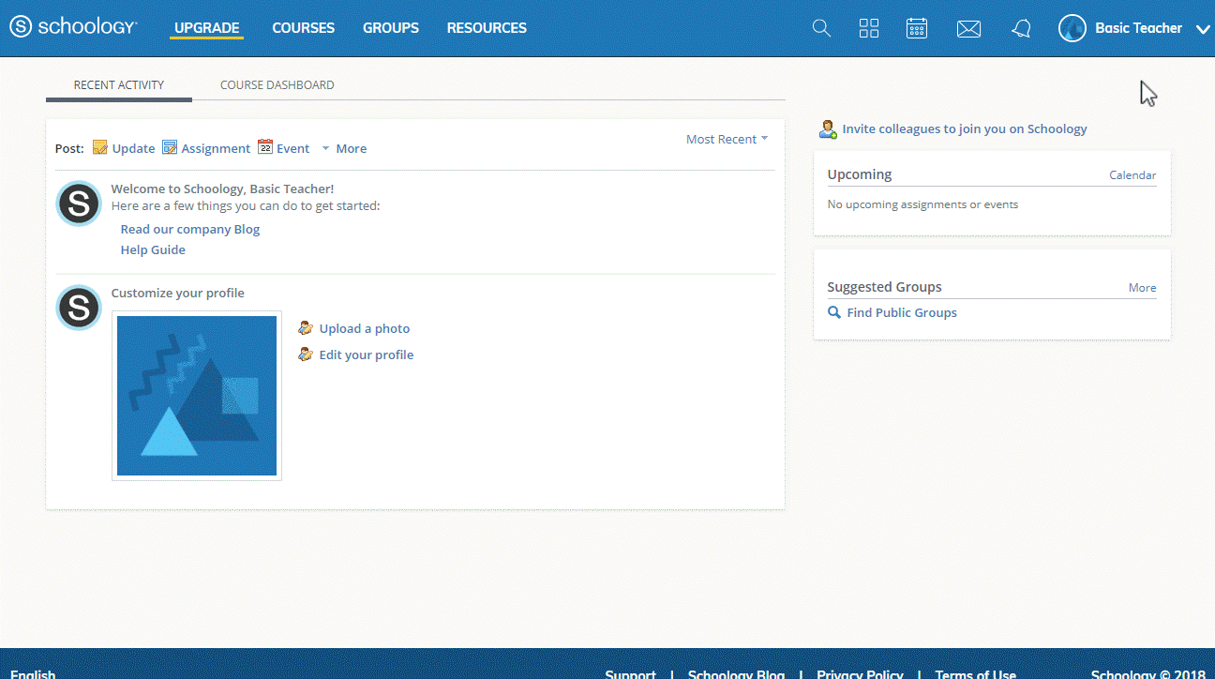The height and width of the screenshot is (679, 1215).
Task: Open the Find Public Groups link
Action: point(901,312)
